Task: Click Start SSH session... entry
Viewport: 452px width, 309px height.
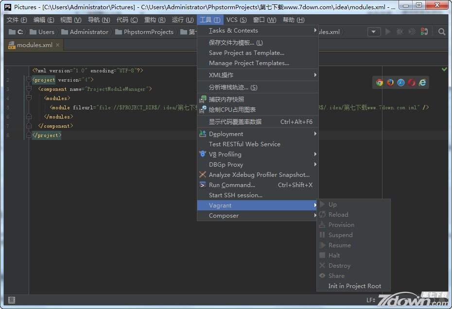Action: pos(235,195)
